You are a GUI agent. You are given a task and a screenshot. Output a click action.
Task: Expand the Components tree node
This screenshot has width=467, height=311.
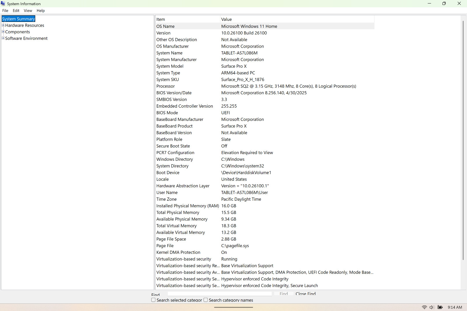[3, 32]
